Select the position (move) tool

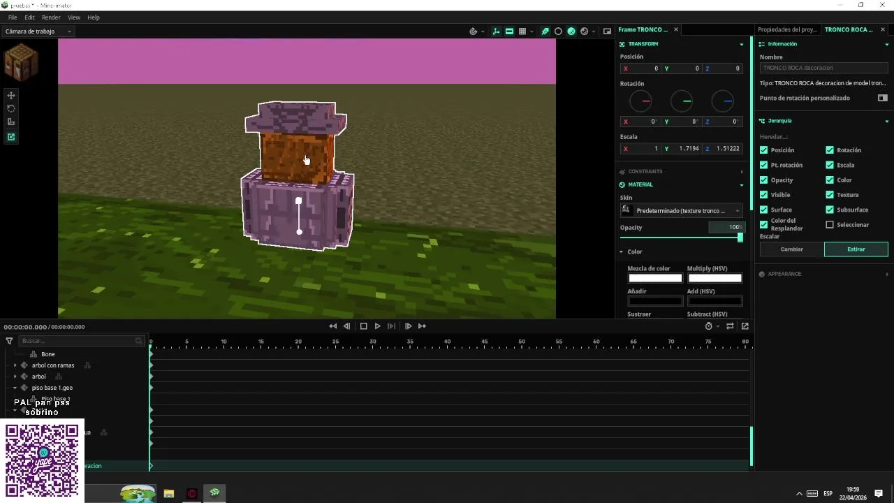coord(11,95)
